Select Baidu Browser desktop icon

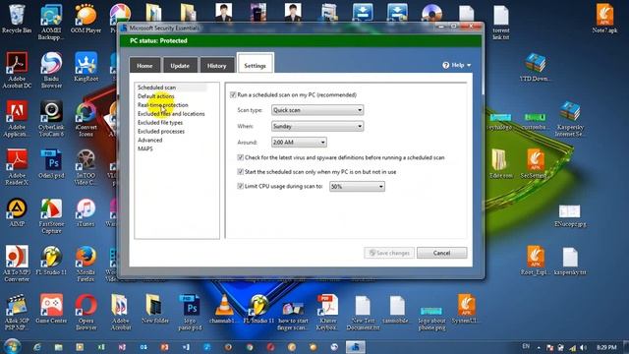[51, 70]
